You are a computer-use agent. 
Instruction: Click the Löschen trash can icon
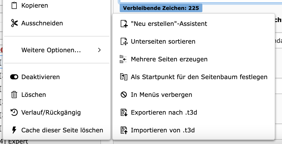14,95
